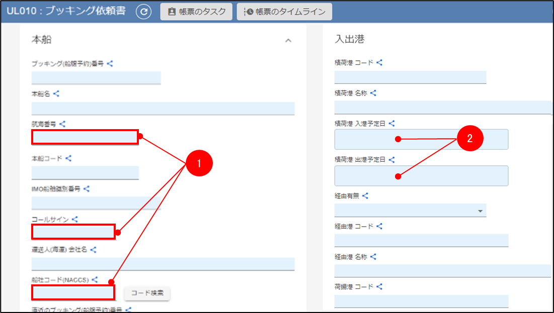
Task: Click share icon next to 積荷港 入港予定日
Action: tap(392, 123)
